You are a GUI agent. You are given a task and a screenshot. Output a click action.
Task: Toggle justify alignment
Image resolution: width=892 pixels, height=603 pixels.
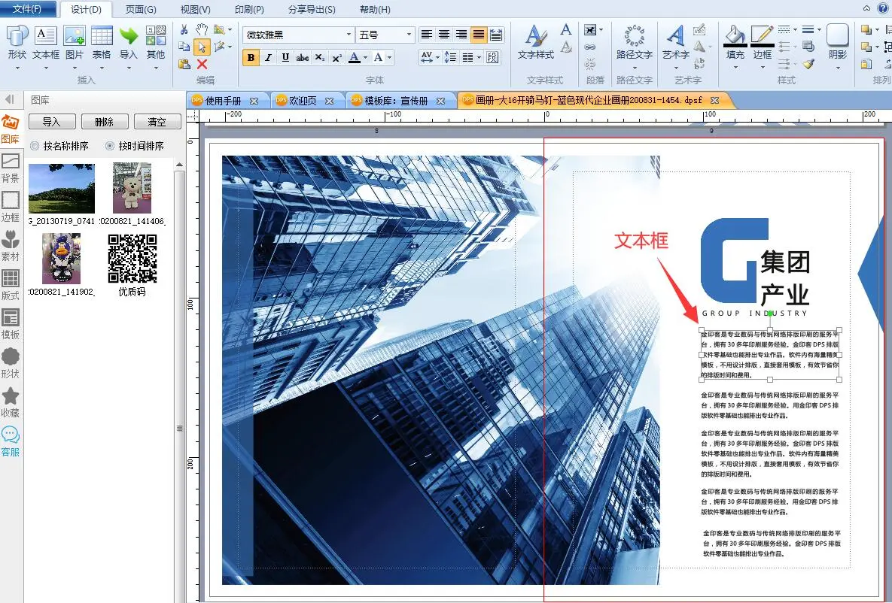(479, 35)
